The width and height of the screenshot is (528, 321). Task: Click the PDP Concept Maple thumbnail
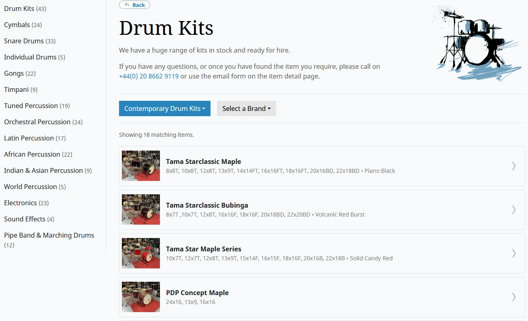(141, 297)
